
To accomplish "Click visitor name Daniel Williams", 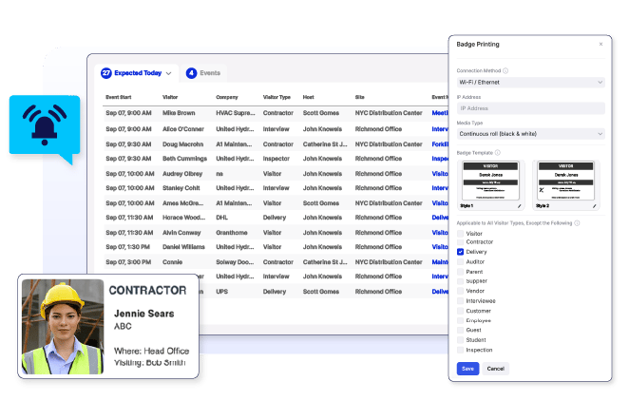I will pyautogui.click(x=183, y=247).
